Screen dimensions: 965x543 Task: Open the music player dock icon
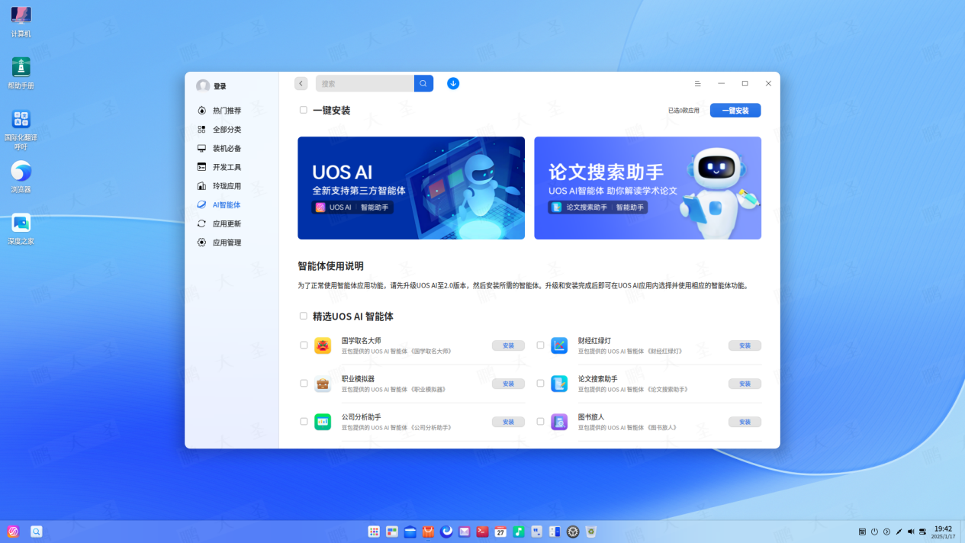point(519,532)
